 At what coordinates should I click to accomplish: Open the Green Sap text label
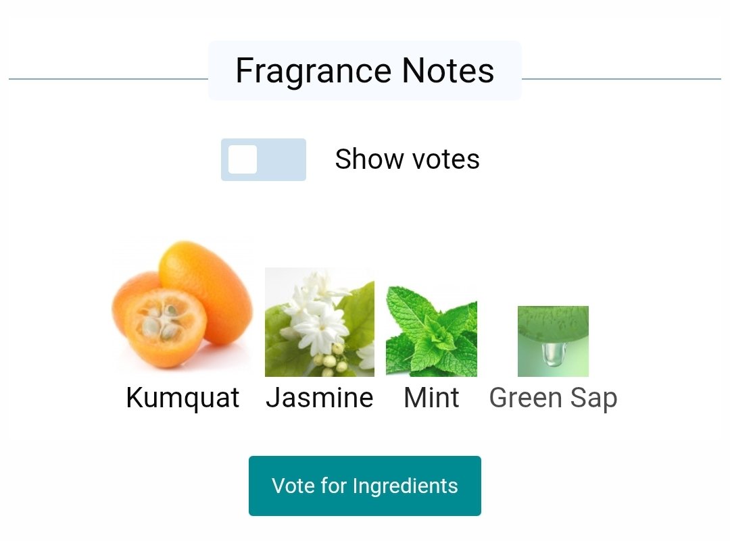(x=553, y=398)
